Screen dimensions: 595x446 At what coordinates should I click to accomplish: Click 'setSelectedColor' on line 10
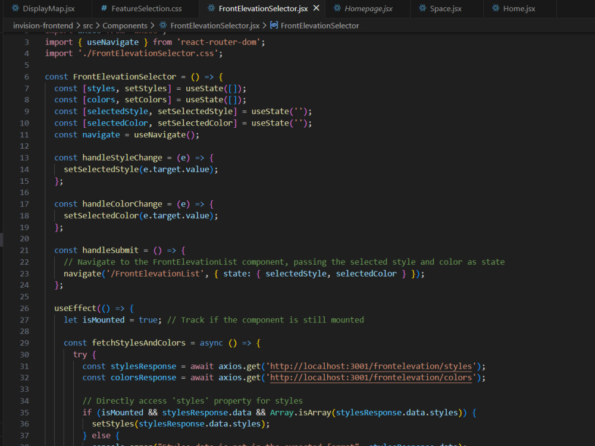point(195,123)
